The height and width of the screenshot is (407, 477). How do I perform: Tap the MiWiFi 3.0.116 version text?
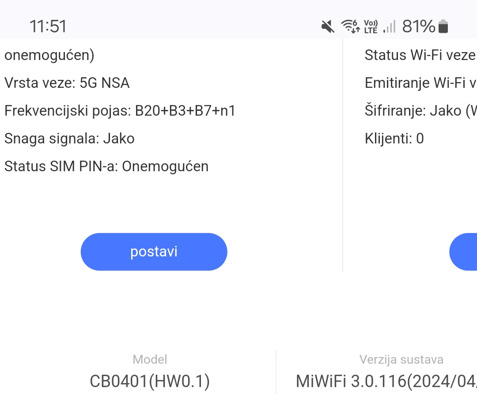tap(386, 382)
